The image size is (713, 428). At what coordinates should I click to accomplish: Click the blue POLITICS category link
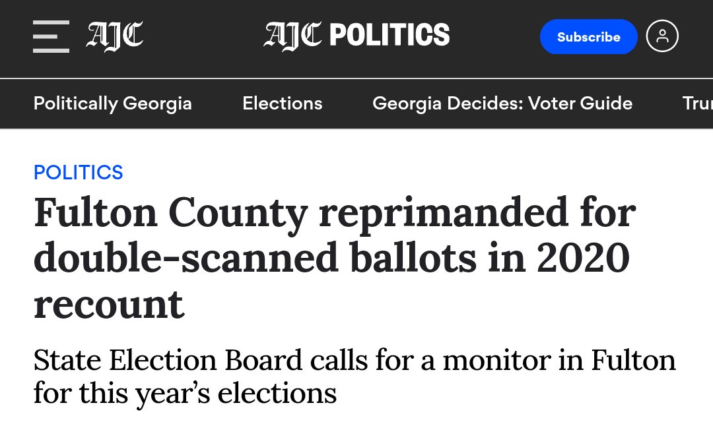[x=79, y=172]
